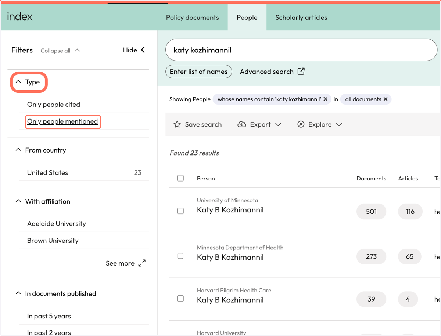Select Only people cited filter
Image resolution: width=441 pixels, height=336 pixels.
pos(54,105)
